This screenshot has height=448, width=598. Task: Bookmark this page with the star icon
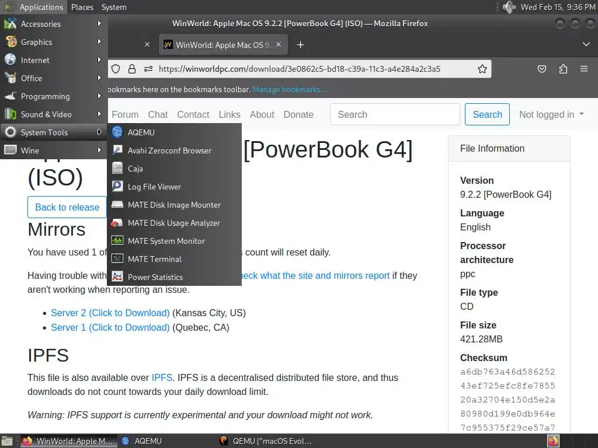(x=482, y=69)
